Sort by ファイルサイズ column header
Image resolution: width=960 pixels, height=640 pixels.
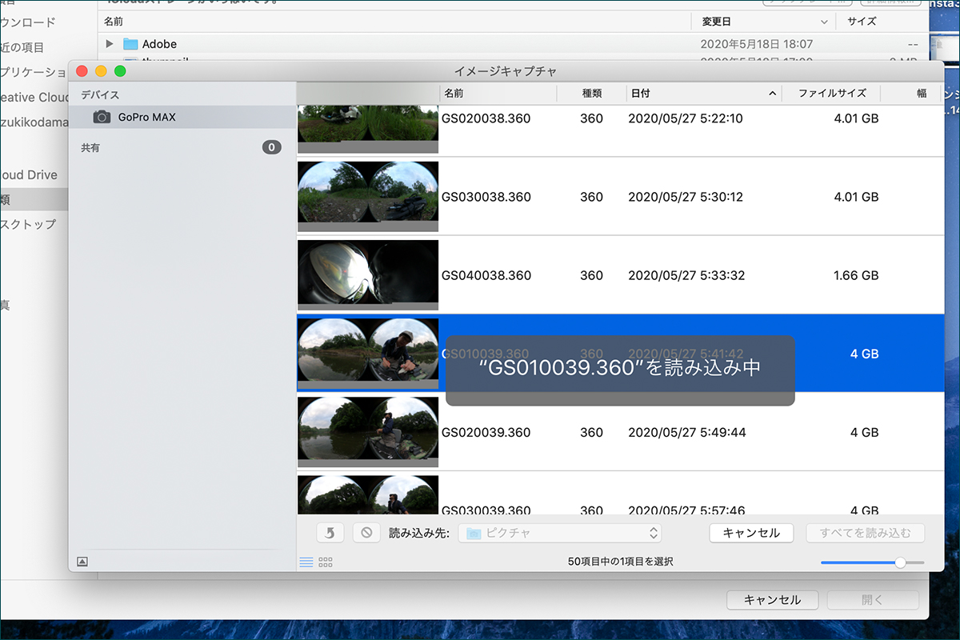point(831,94)
